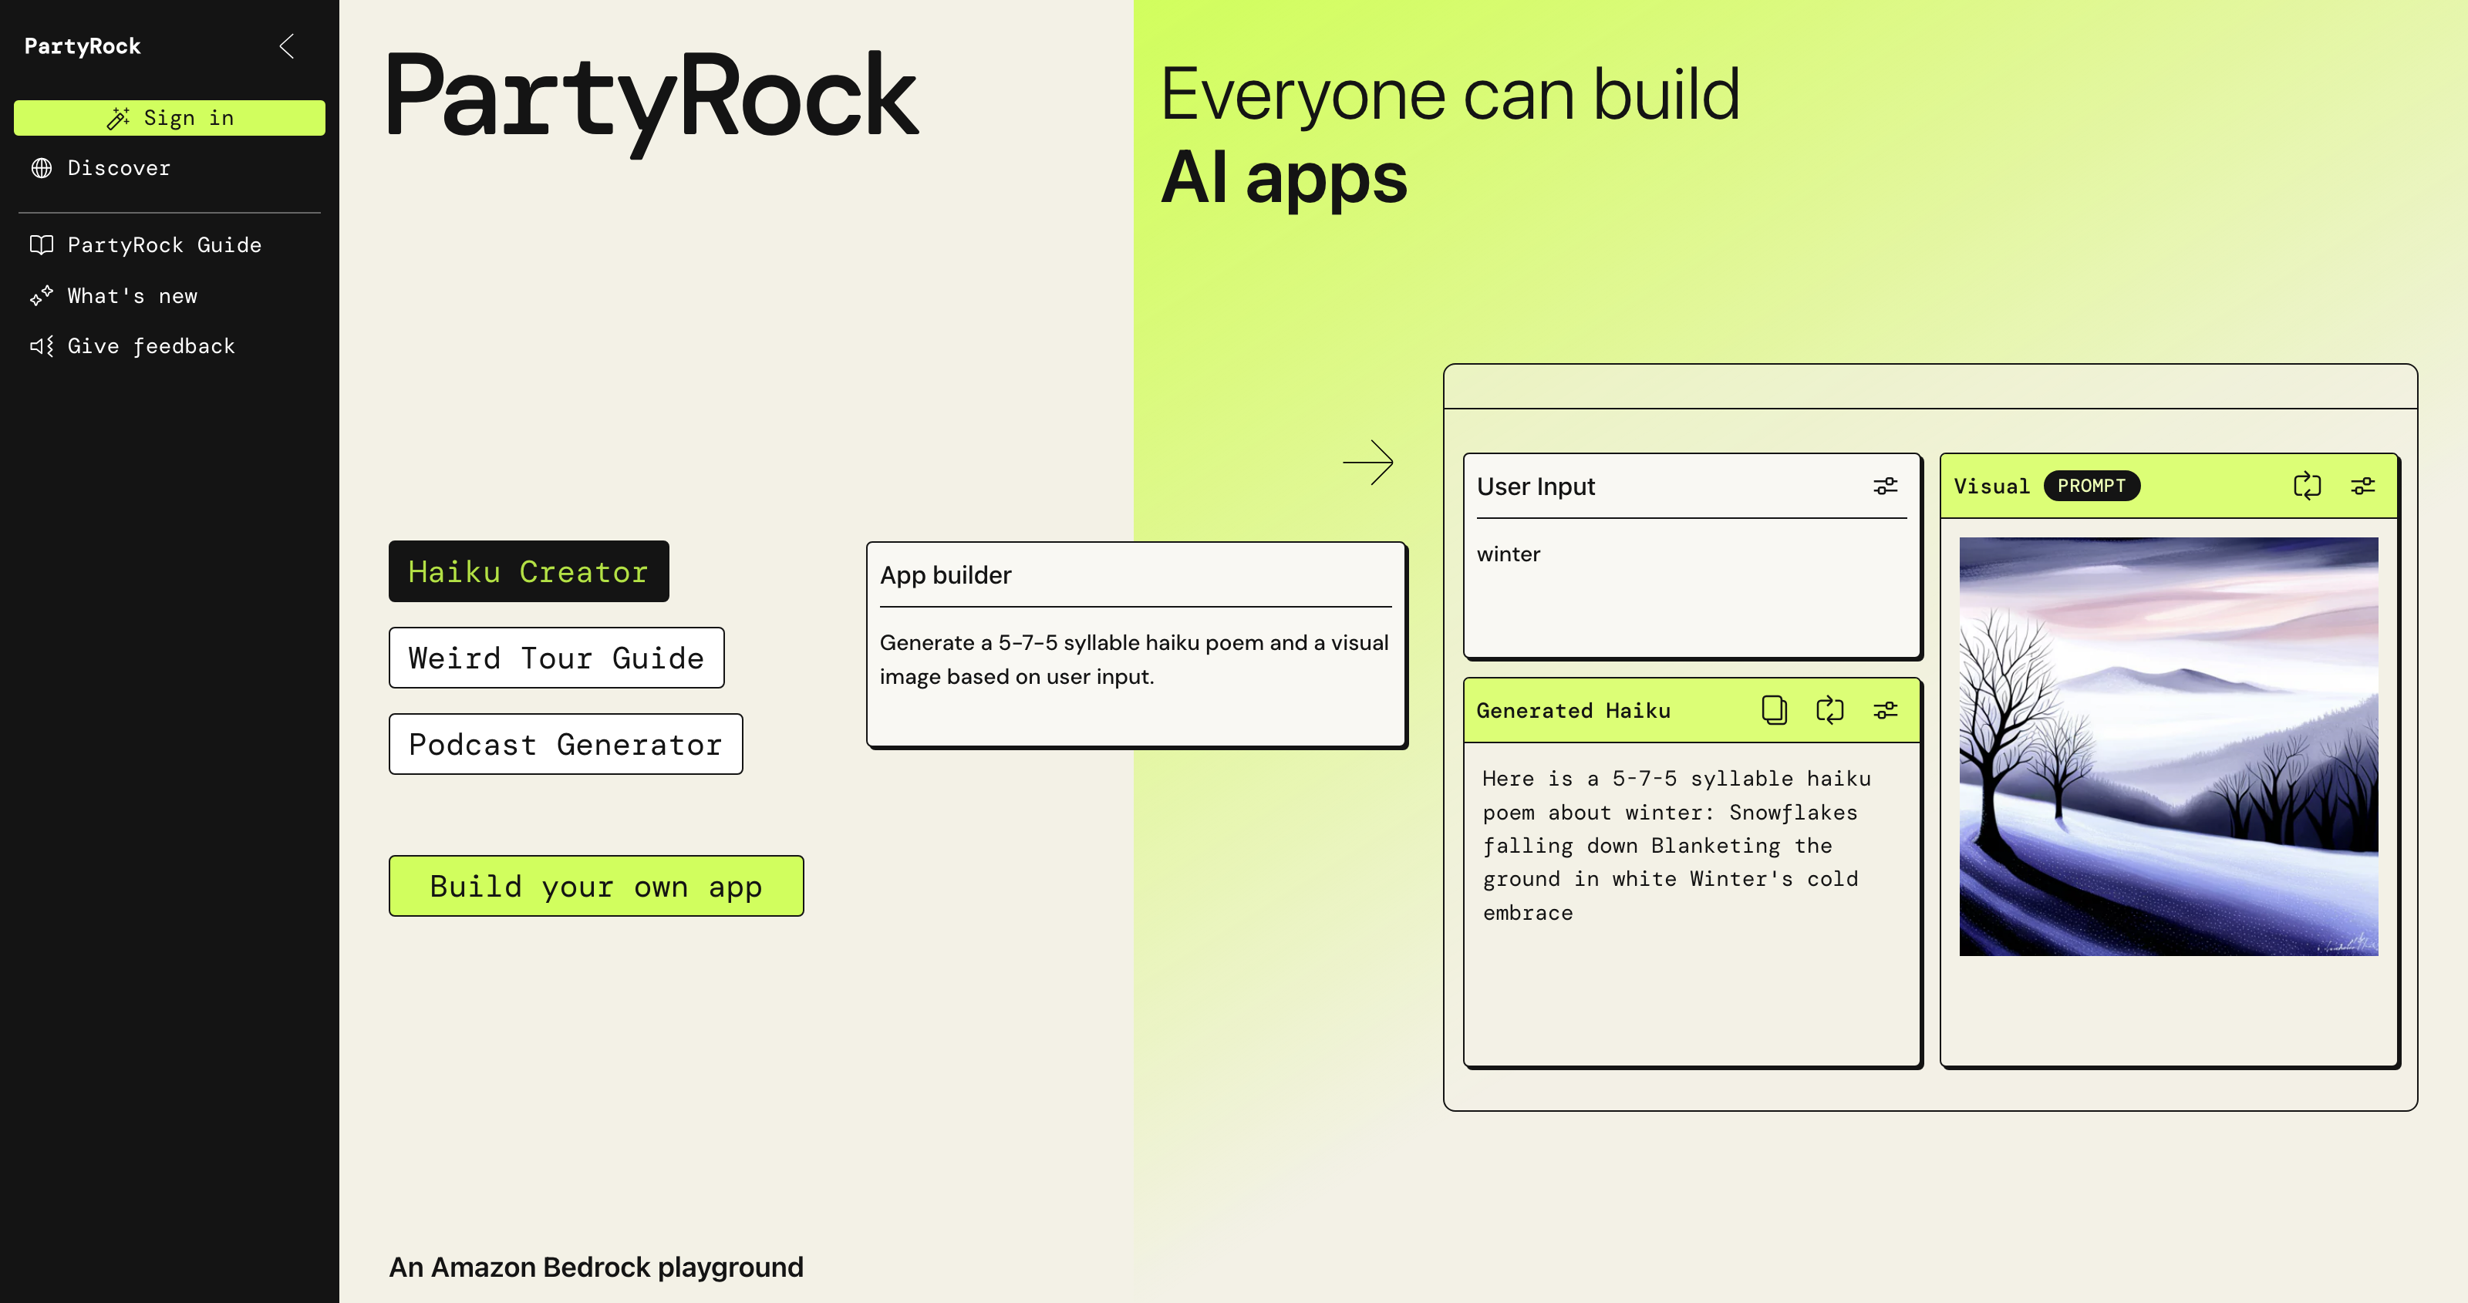Click the magic wand icon on Sign in

[118, 118]
